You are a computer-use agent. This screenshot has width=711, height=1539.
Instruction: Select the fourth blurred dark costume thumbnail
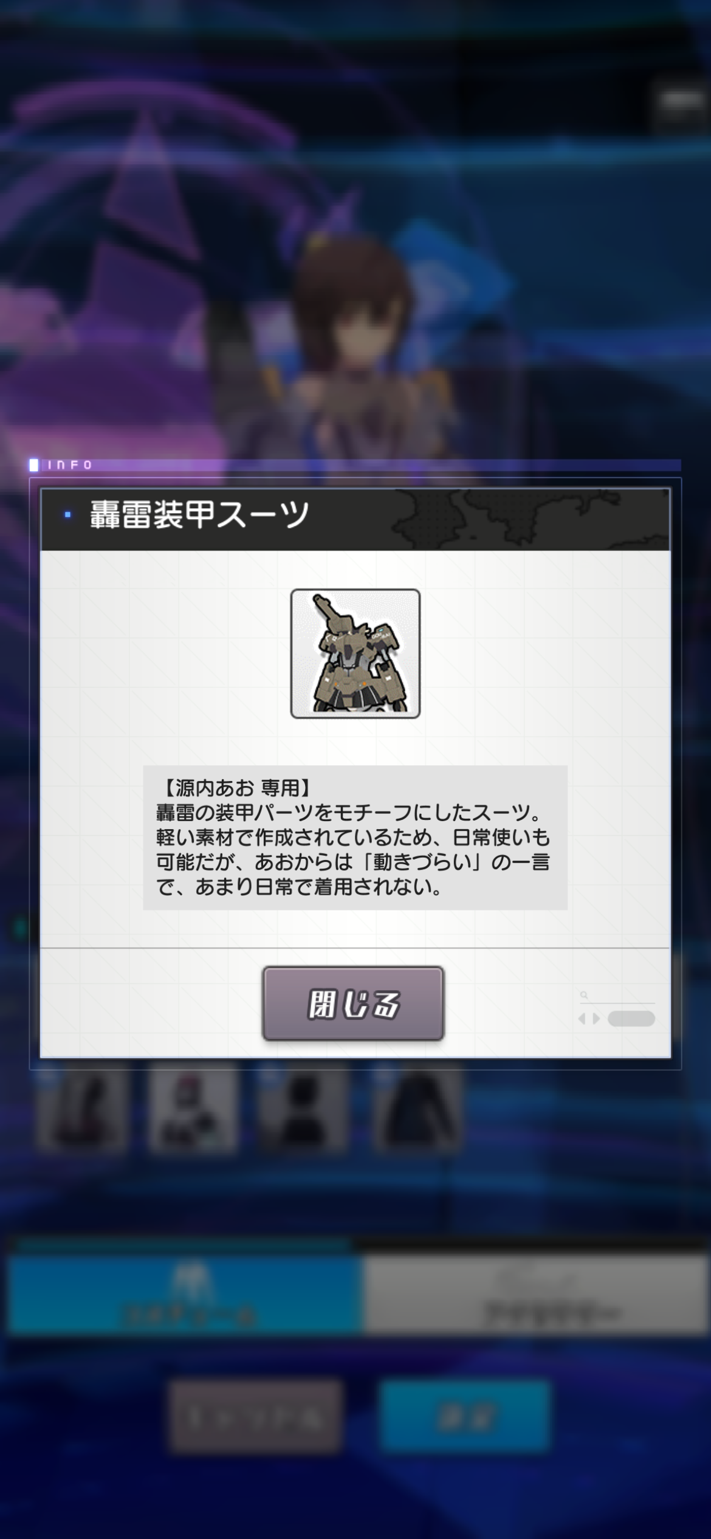click(416, 1110)
